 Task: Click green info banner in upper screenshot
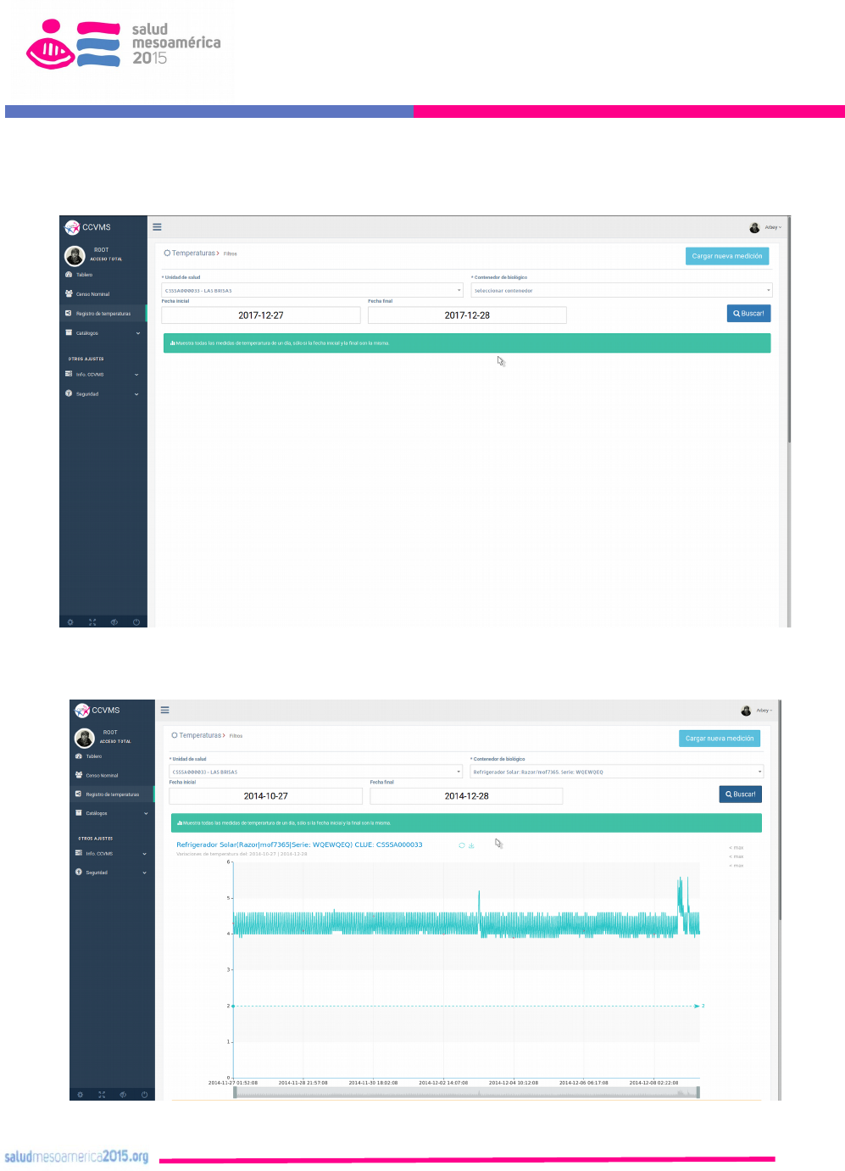pos(467,343)
